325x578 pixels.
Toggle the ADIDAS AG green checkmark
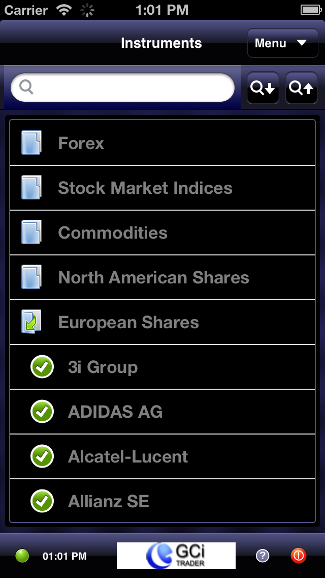(42, 412)
